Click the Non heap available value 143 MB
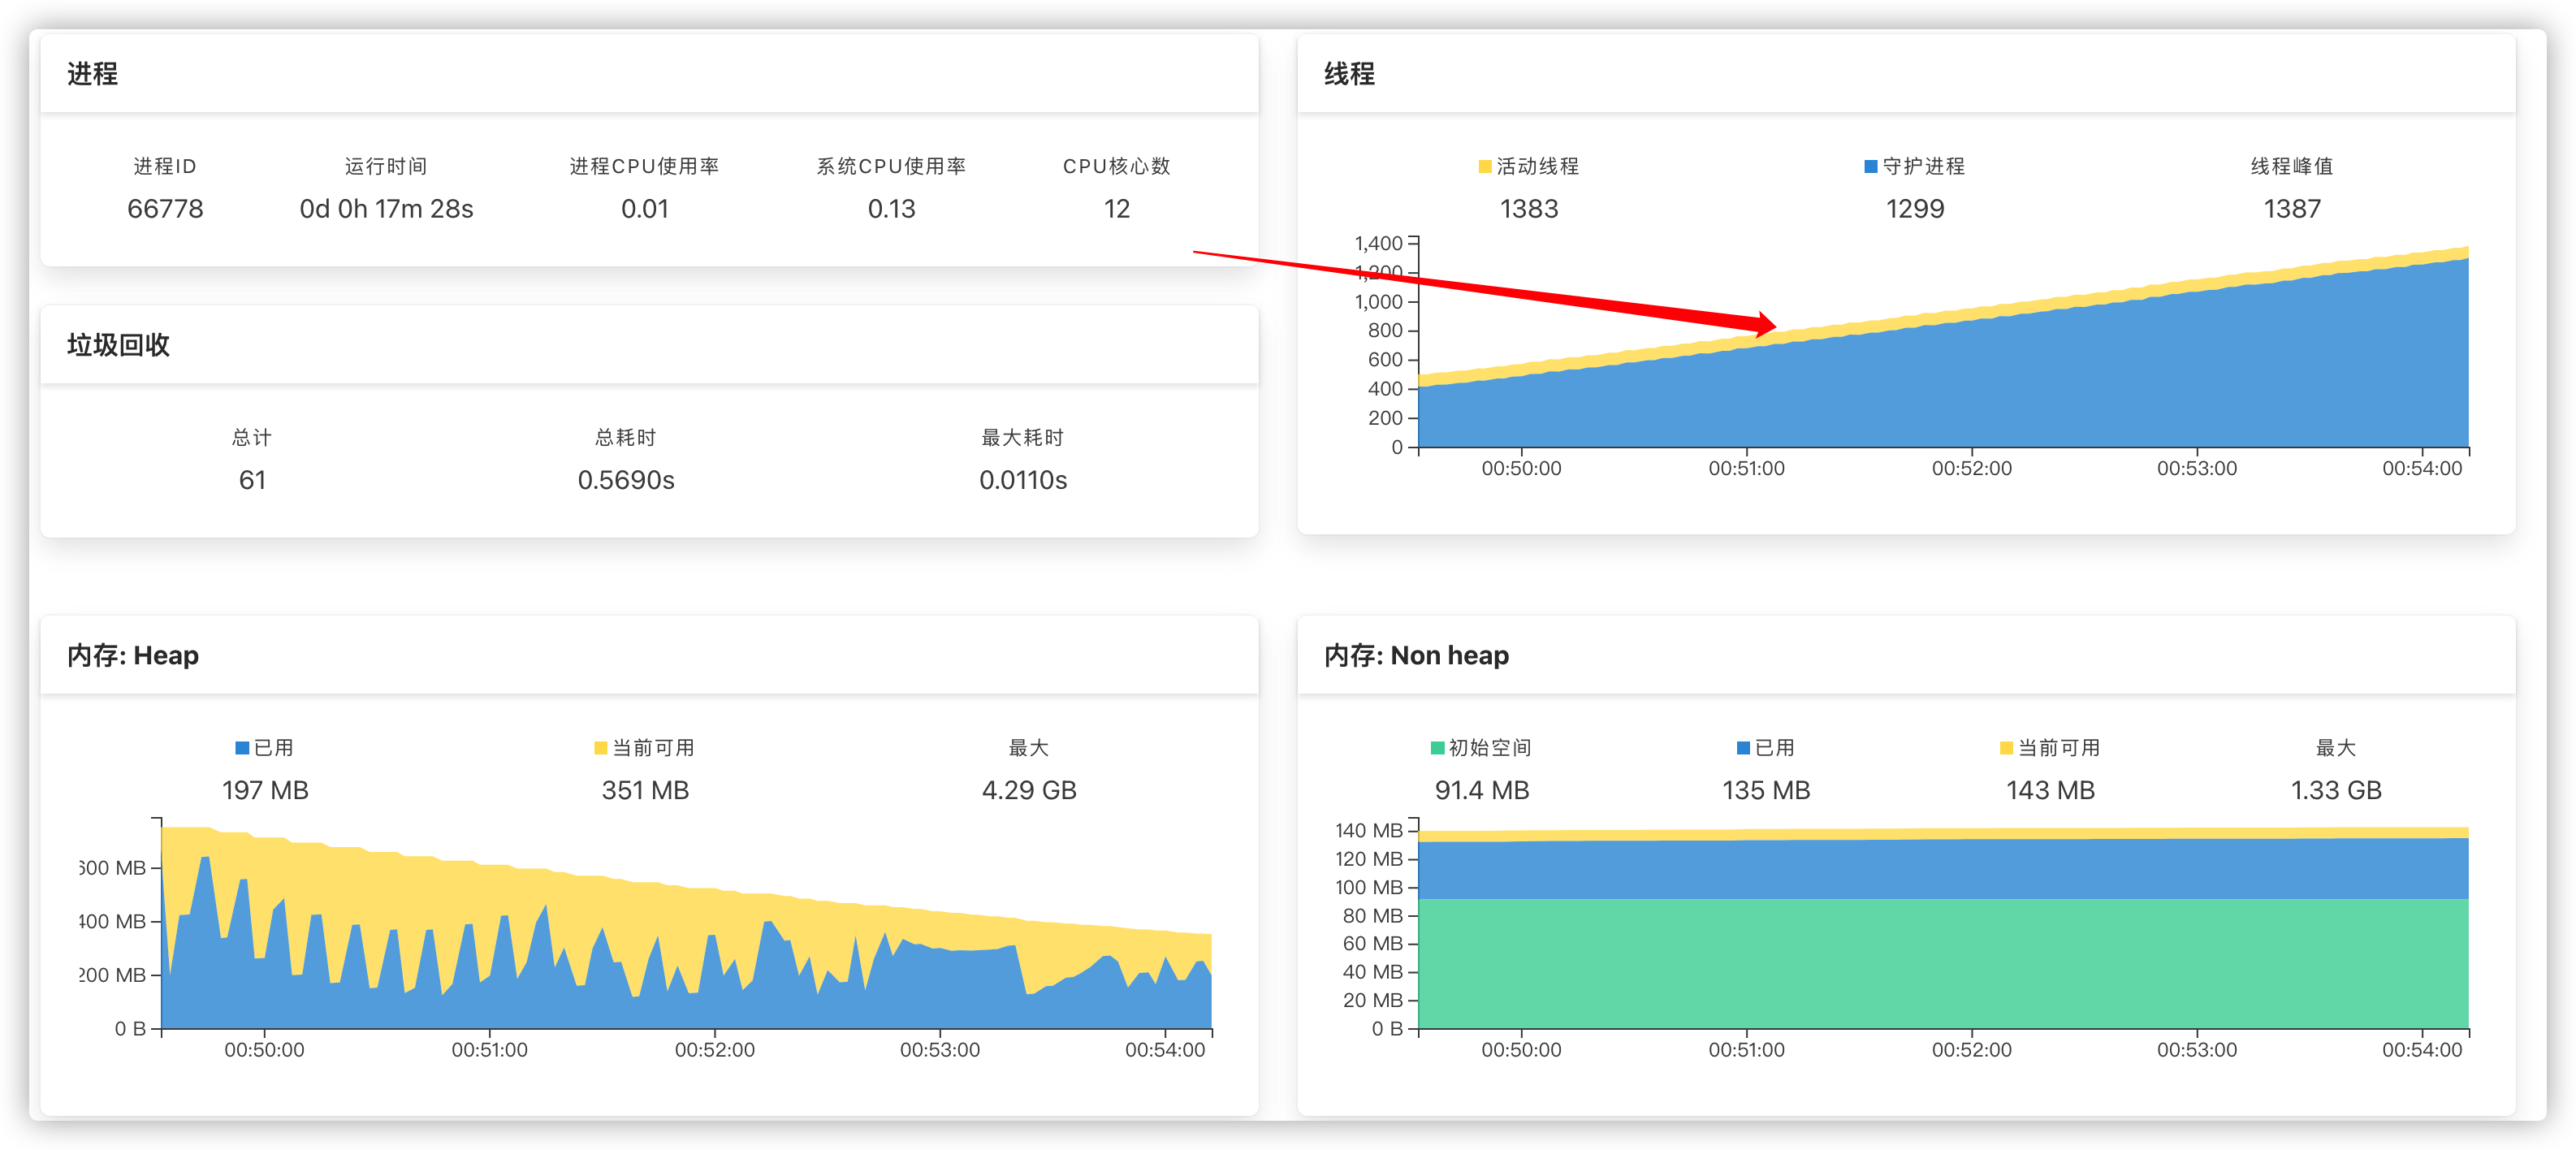 [2050, 791]
